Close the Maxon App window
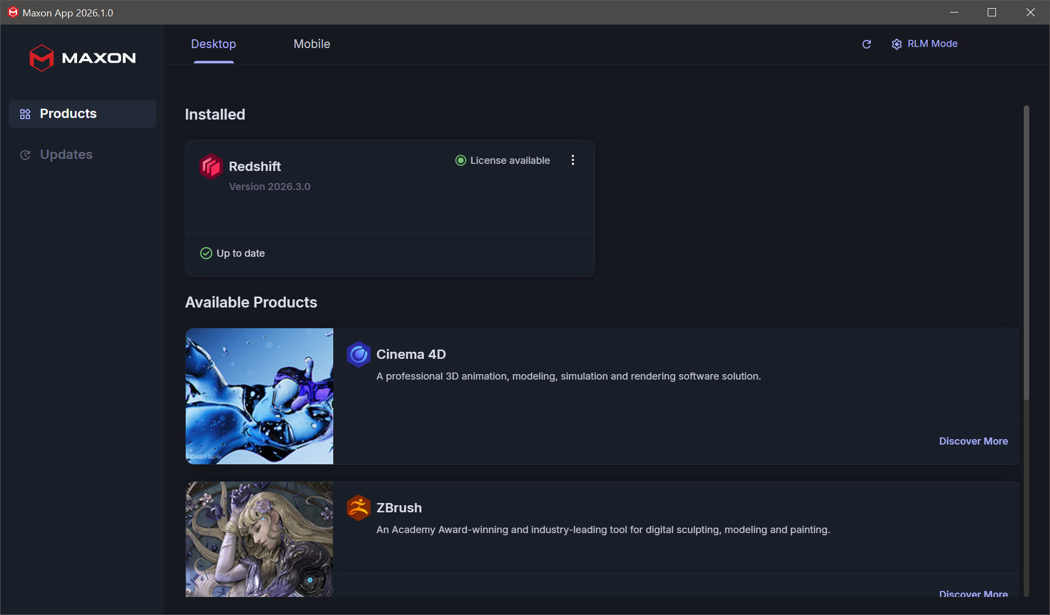The width and height of the screenshot is (1050, 615). pos(1030,13)
